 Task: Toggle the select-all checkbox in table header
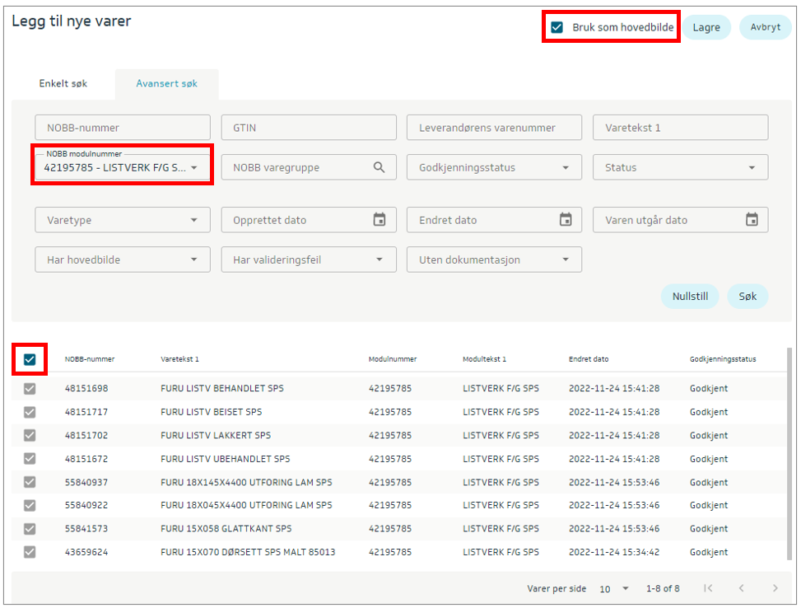tap(30, 359)
